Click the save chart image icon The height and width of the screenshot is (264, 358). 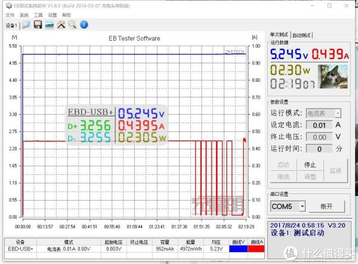[50, 25]
